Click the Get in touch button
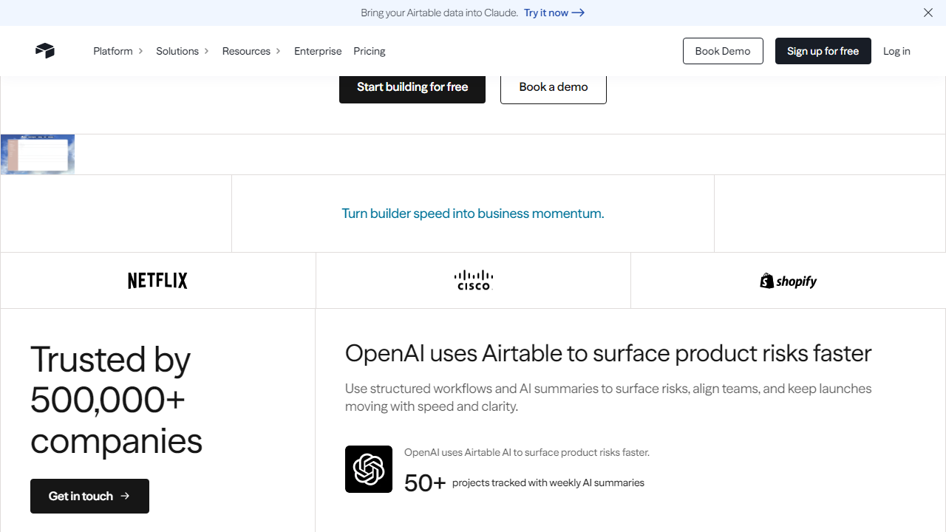Screen dimensions: 946x532 [x=89, y=496]
